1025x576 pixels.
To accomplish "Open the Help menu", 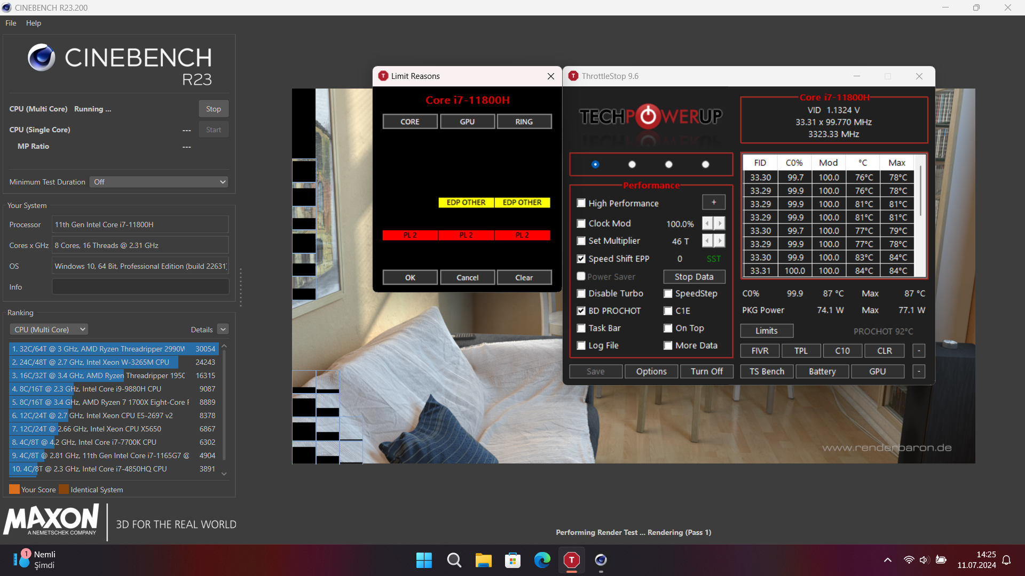I will click(33, 23).
